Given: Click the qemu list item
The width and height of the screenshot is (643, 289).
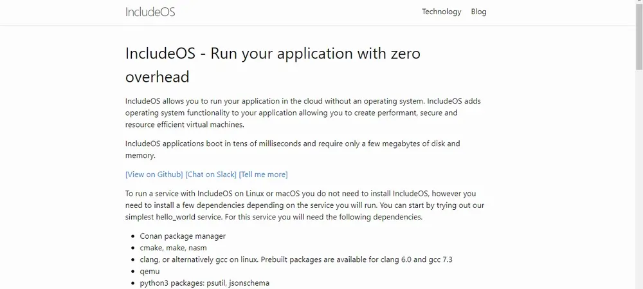Looking at the screenshot, I should (149, 271).
